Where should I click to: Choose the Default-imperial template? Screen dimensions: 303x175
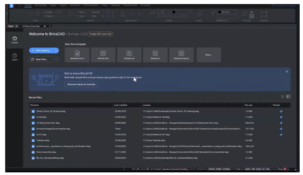(181, 55)
